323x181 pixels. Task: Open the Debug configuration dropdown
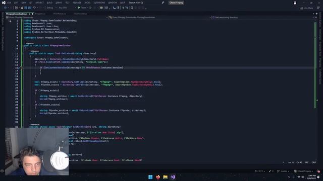51,8
